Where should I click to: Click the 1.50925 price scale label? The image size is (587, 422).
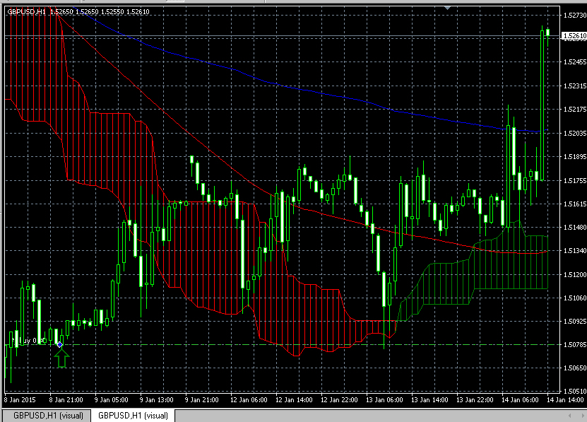click(575, 321)
